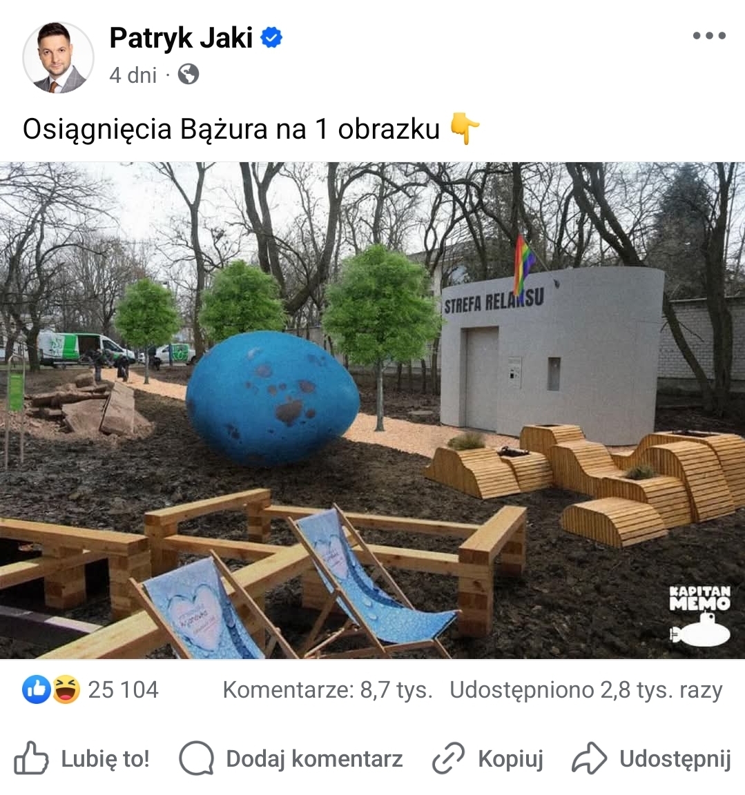Screen dimensions: 745x795
Task: Click Patryk Jaki's profile picture
Action: coord(58,57)
